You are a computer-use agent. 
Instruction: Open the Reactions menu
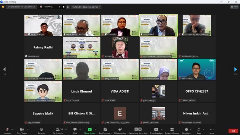point(186,131)
